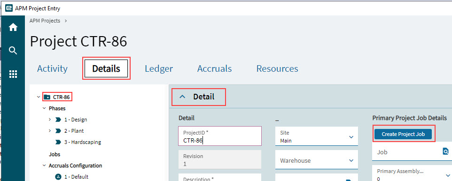
Task: Select 3 - Hardscaping in the tree
Action: point(82,142)
